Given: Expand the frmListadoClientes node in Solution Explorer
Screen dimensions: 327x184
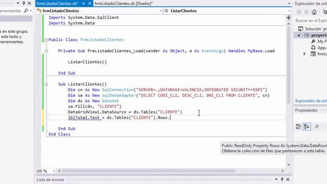Looking at the screenshot, I should click(x=305, y=54).
